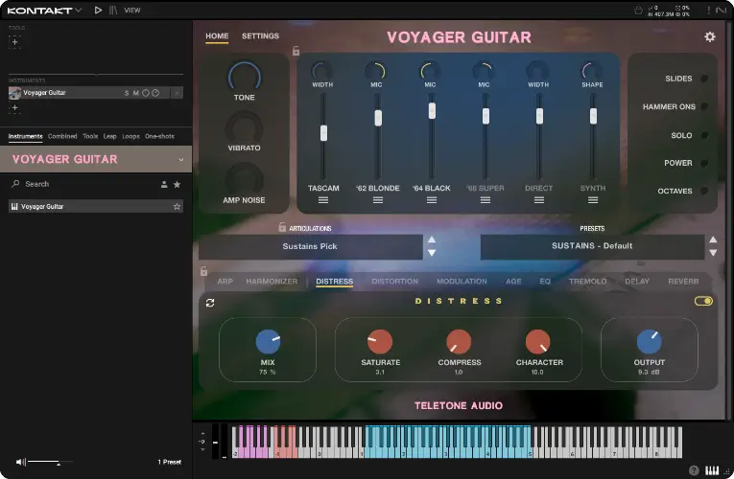Select previous preset with up arrow
This screenshot has height=479, width=734.
click(x=713, y=239)
